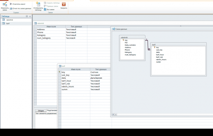The width and height of the screenshot is (213, 136).
Task: Select the Все связи button
Action: pyautogui.click(x=49, y=10)
